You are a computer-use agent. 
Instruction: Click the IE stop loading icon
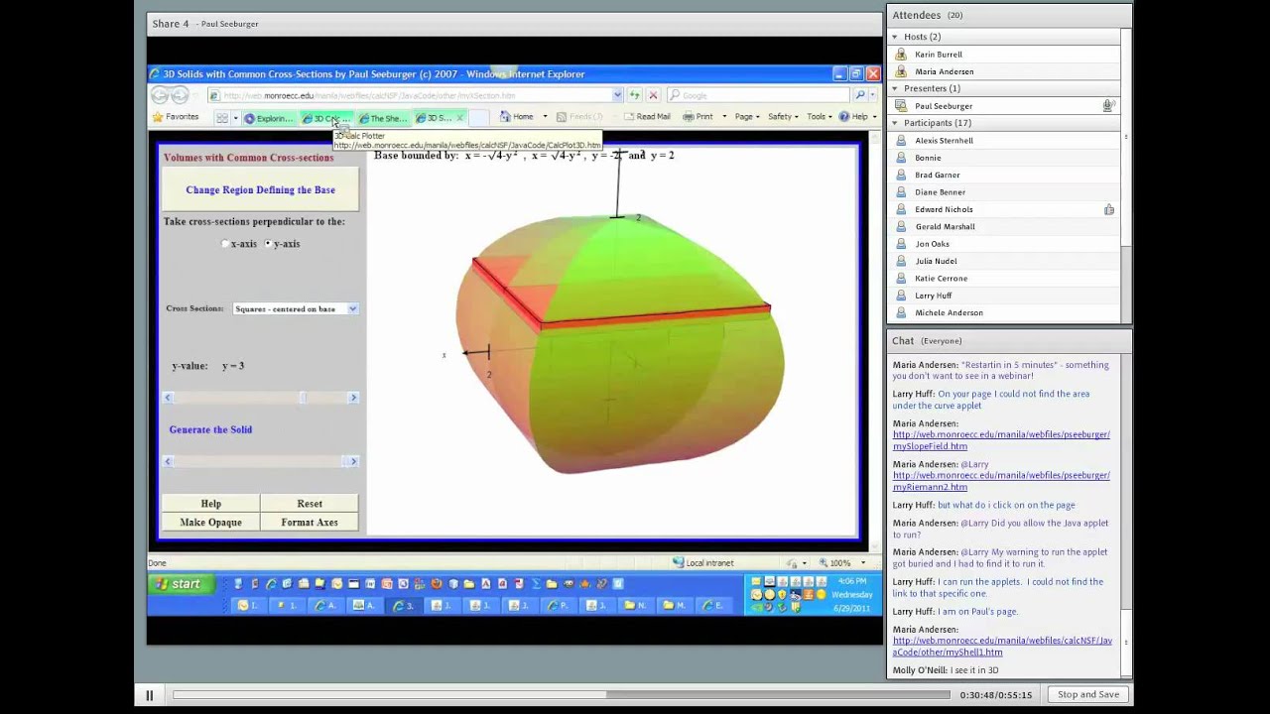point(653,95)
